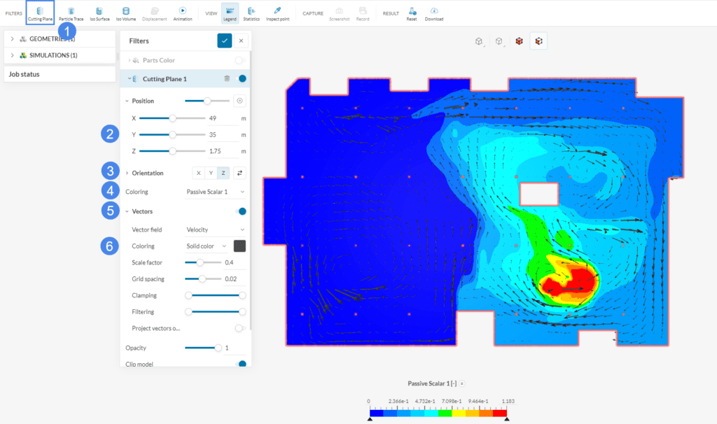Open the Passive Scalar 1 coloring dropdown

click(x=216, y=191)
